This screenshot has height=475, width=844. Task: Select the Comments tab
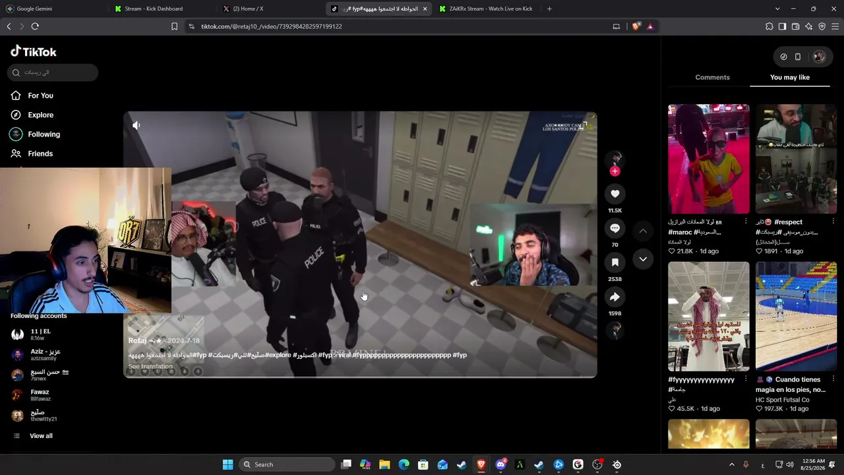[712, 77]
